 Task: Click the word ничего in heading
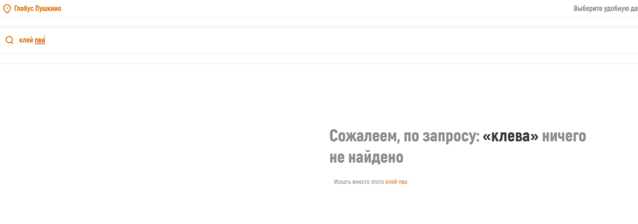click(x=564, y=136)
